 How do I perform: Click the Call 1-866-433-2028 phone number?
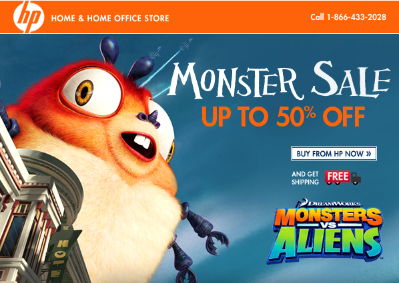tap(348, 17)
